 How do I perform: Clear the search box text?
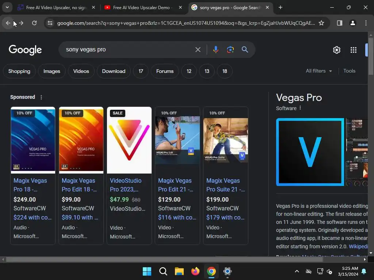coord(198,50)
